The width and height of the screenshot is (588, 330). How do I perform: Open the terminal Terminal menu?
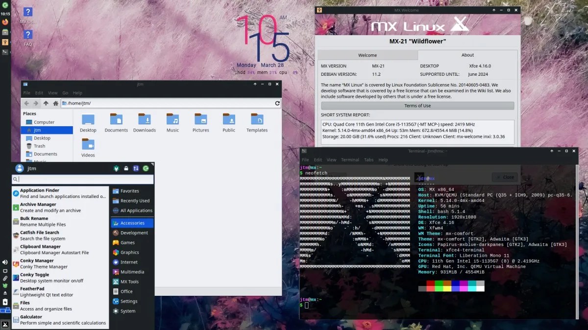[350, 160]
